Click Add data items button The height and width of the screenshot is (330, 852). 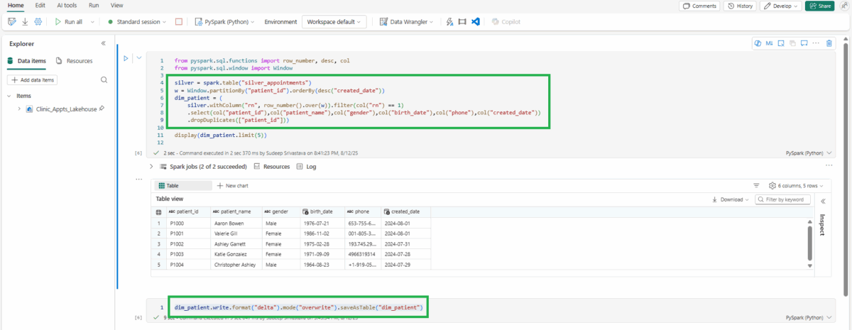click(33, 80)
